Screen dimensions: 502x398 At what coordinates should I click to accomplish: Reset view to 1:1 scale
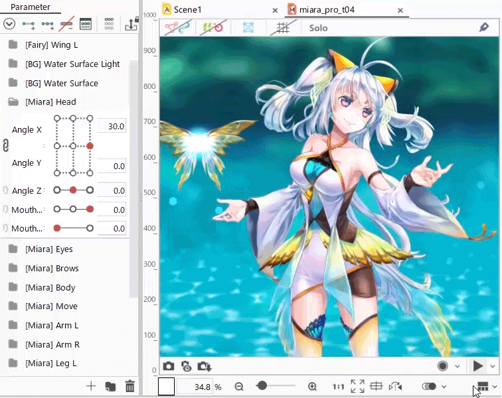pyautogui.click(x=338, y=387)
